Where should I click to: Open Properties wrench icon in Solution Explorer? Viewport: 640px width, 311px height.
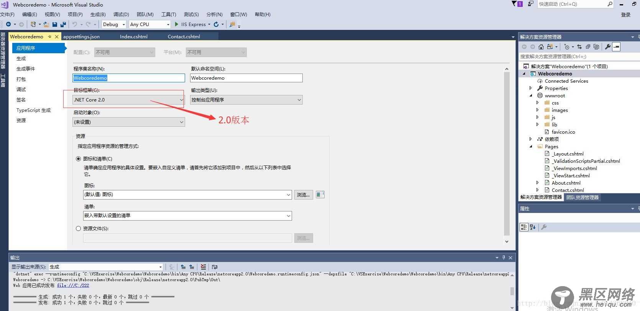click(x=608, y=47)
